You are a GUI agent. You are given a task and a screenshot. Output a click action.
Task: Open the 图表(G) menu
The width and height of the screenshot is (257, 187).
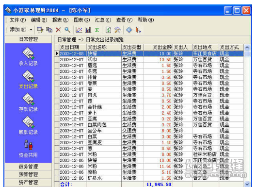coord(82,20)
